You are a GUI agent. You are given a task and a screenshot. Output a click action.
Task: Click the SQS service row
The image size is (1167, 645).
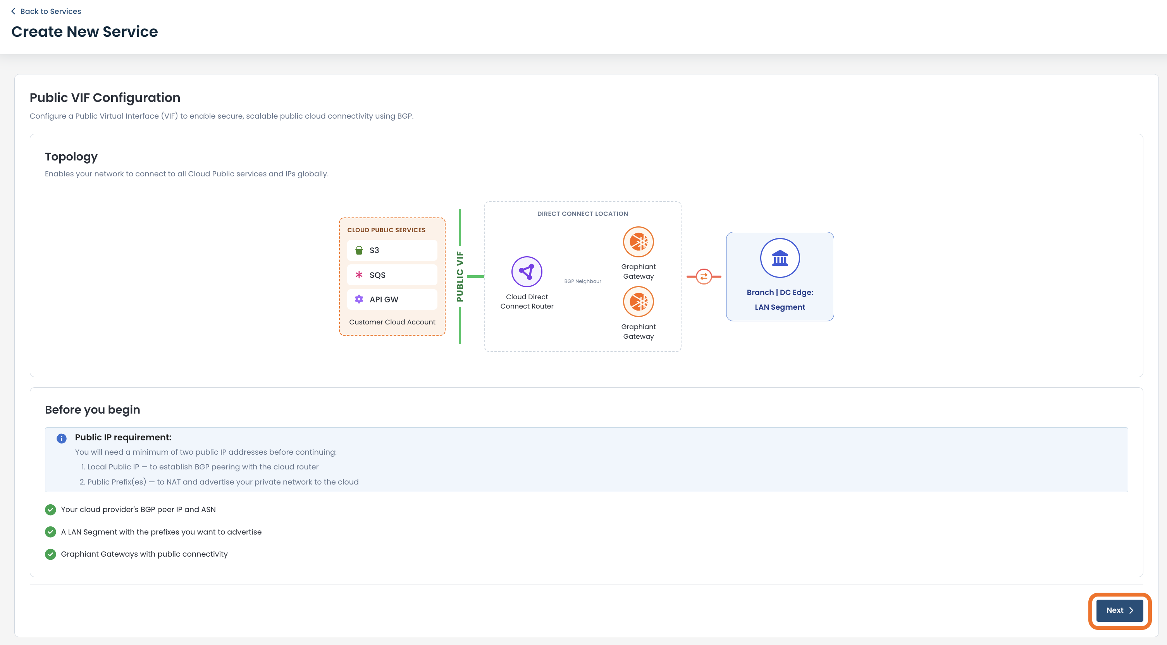pyautogui.click(x=392, y=275)
